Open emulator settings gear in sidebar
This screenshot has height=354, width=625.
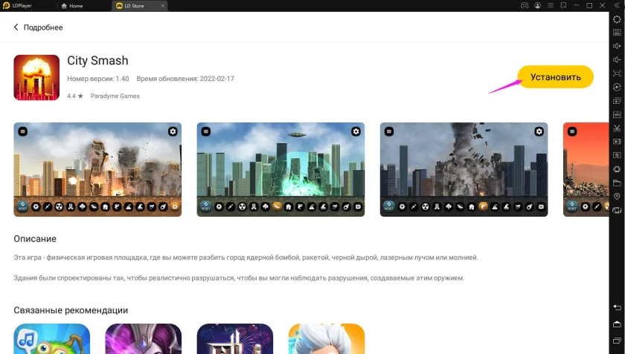point(617,19)
